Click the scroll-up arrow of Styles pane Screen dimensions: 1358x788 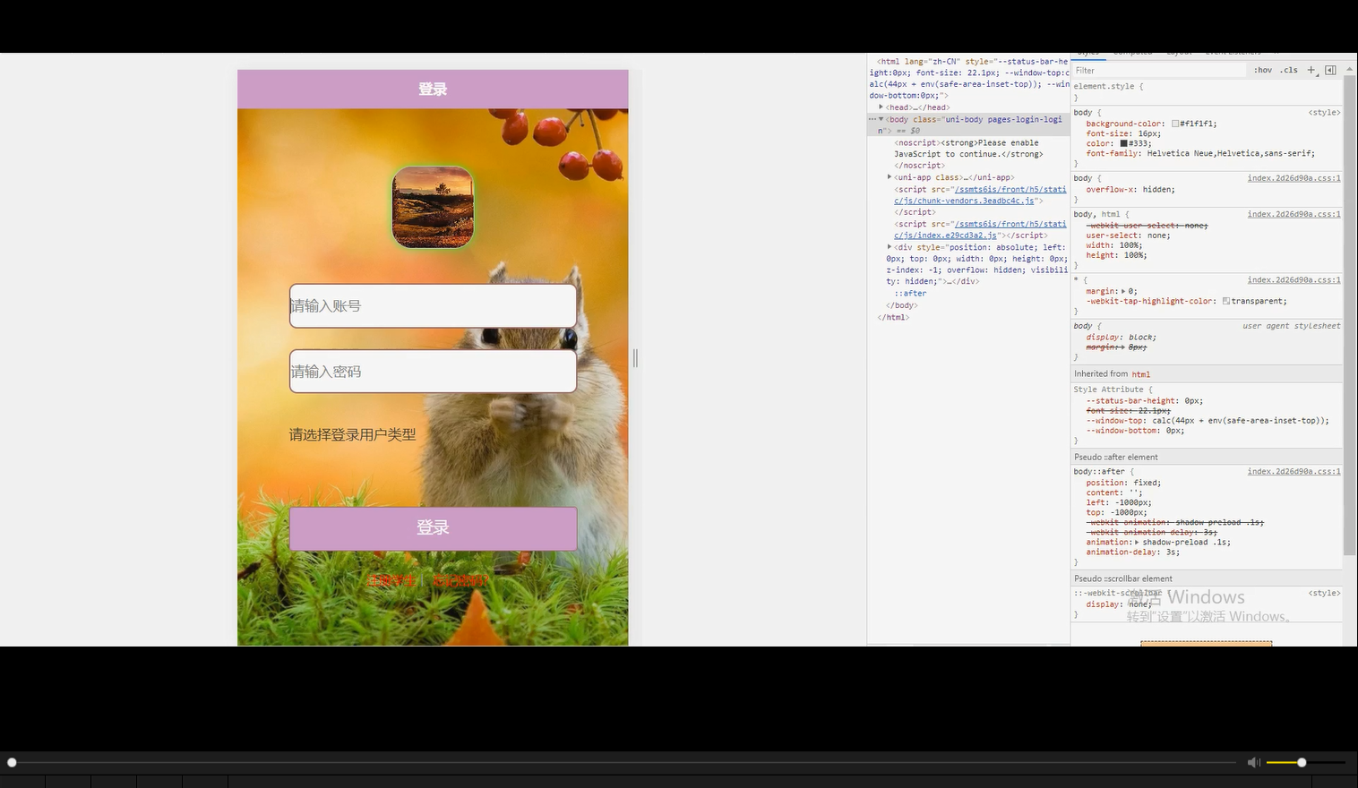point(1349,69)
